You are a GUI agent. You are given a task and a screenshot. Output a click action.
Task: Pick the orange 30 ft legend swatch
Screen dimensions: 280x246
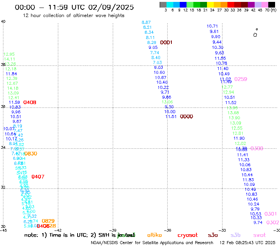pos(224,5)
